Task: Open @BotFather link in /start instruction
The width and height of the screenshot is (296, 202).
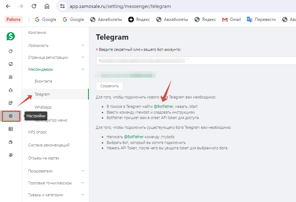Action: [164, 106]
